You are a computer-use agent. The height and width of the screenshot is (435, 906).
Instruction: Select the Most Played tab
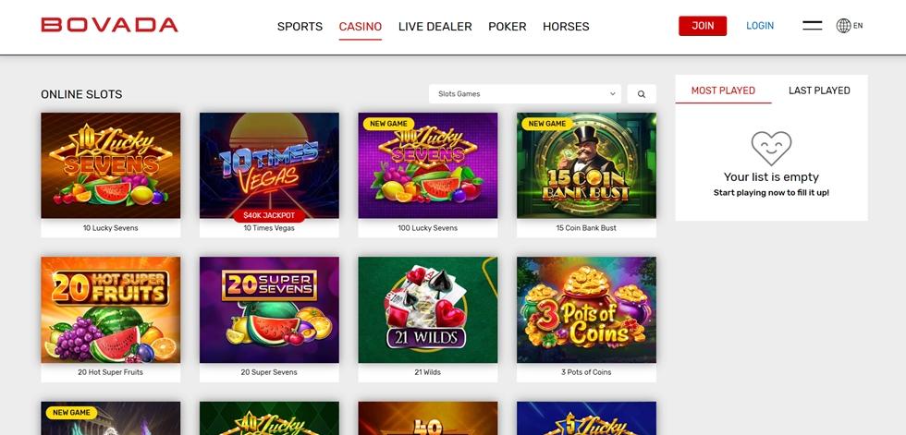tap(723, 91)
